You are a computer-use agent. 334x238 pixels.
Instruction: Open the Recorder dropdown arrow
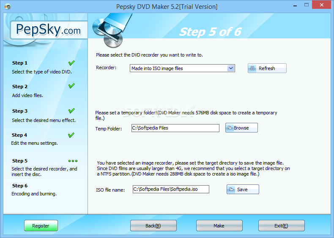coord(231,68)
